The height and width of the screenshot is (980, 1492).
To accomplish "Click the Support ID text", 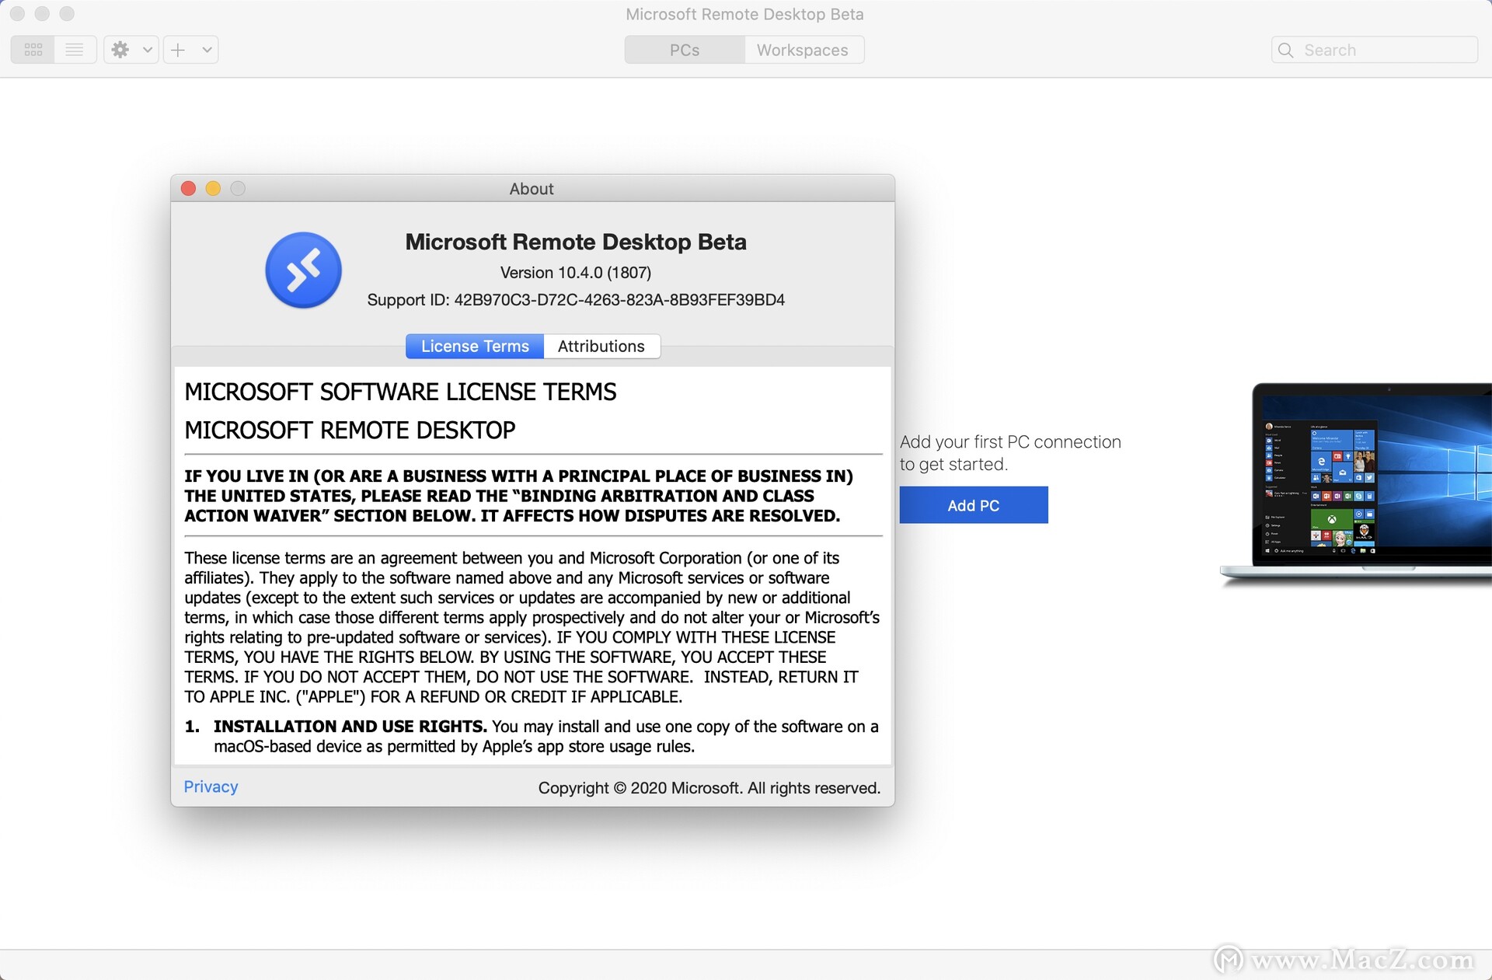I will coord(576,300).
